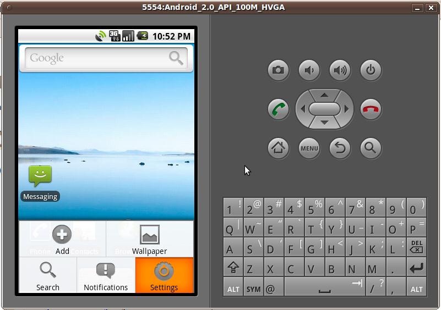Viewport: 441px width, 310px height.
Task: Click the comma key
Action: pos(396,287)
